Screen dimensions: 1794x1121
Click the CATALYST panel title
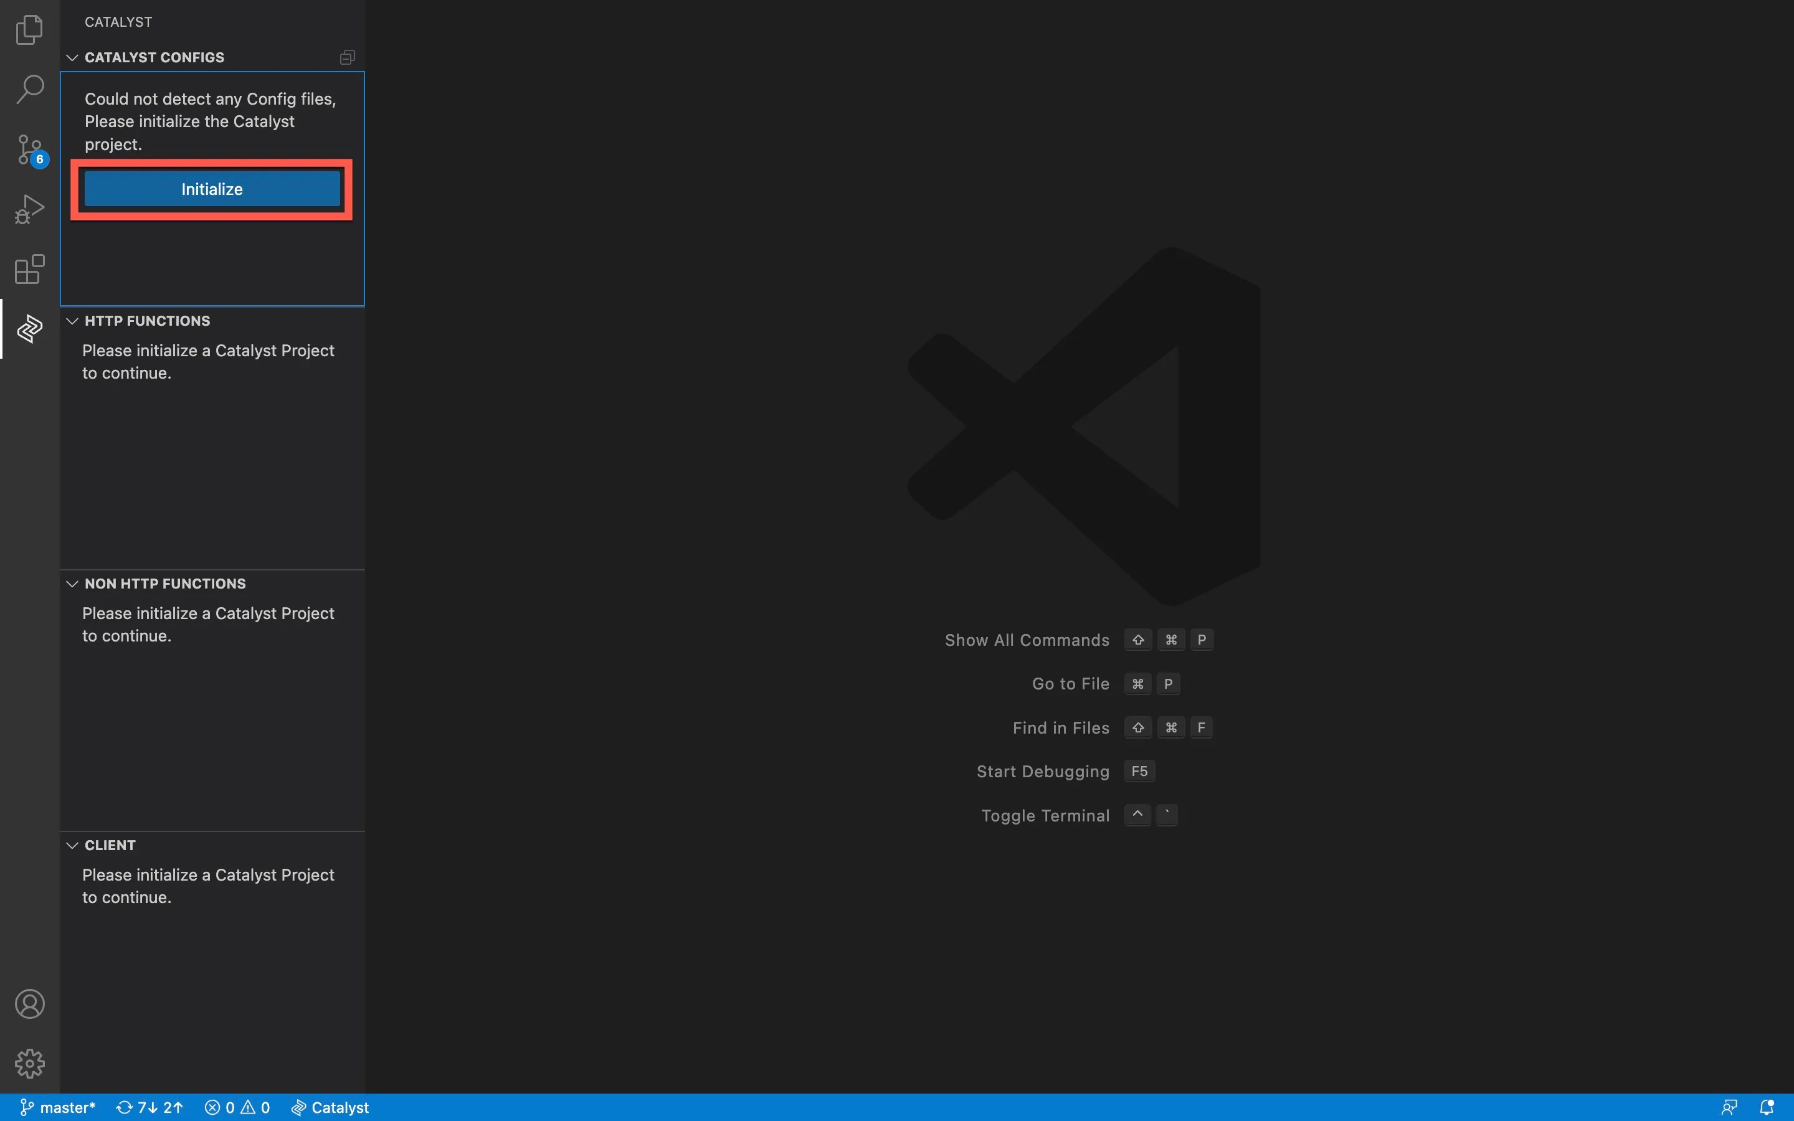118,22
